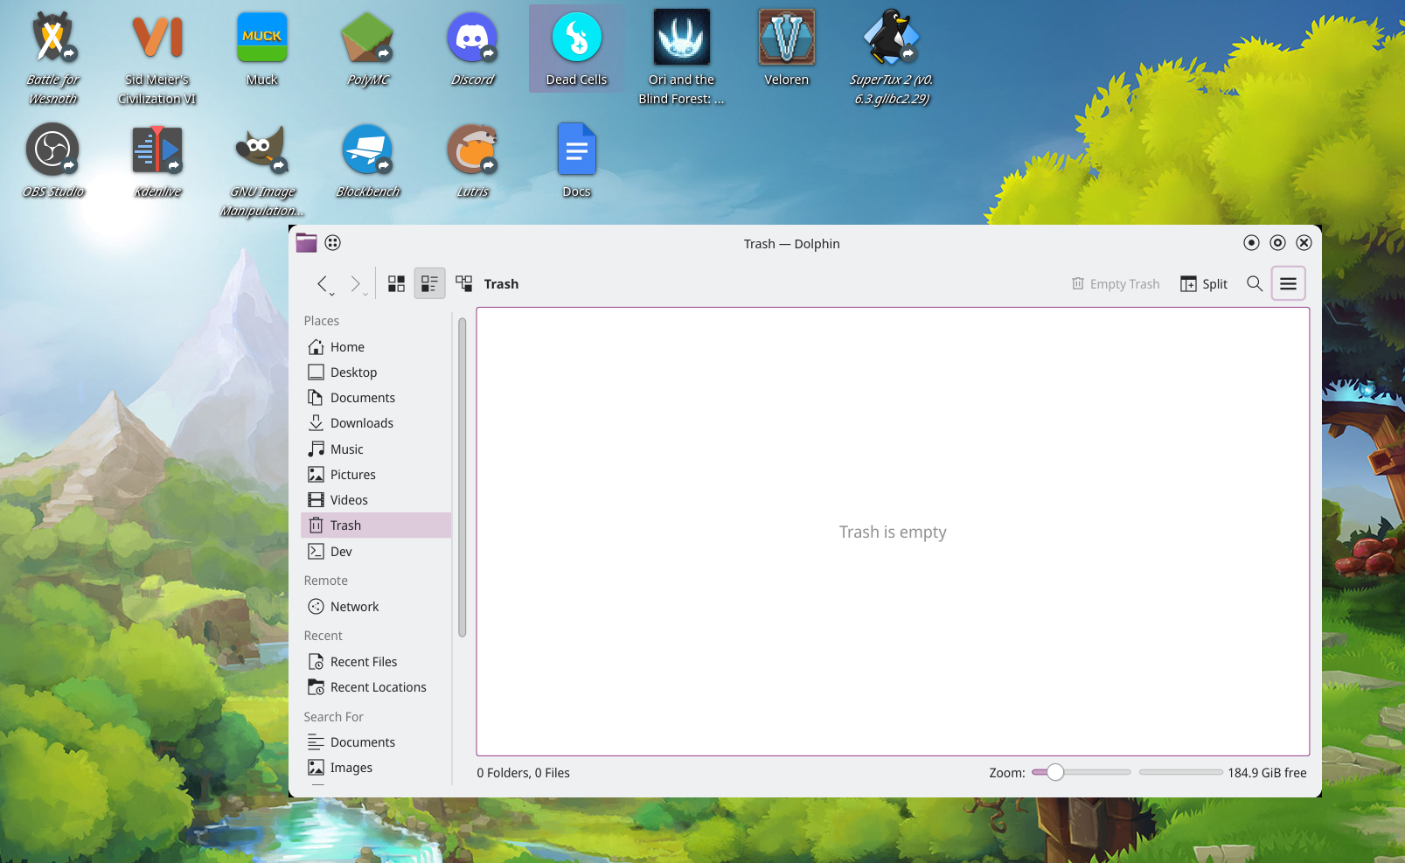Toggle the on-all-desktops titlebar button
Screen dimensions: 1405x863
pyautogui.click(x=332, y=243)
